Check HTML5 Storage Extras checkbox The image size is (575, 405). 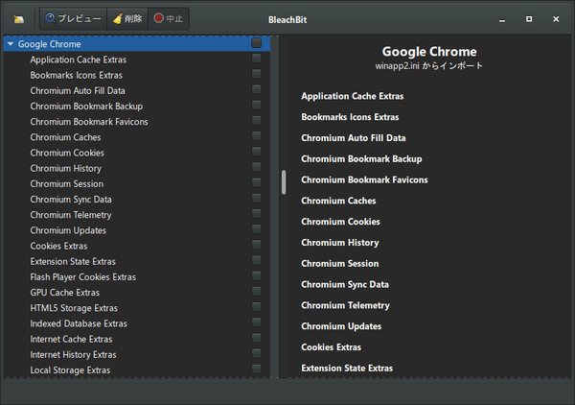click(256, 307)
